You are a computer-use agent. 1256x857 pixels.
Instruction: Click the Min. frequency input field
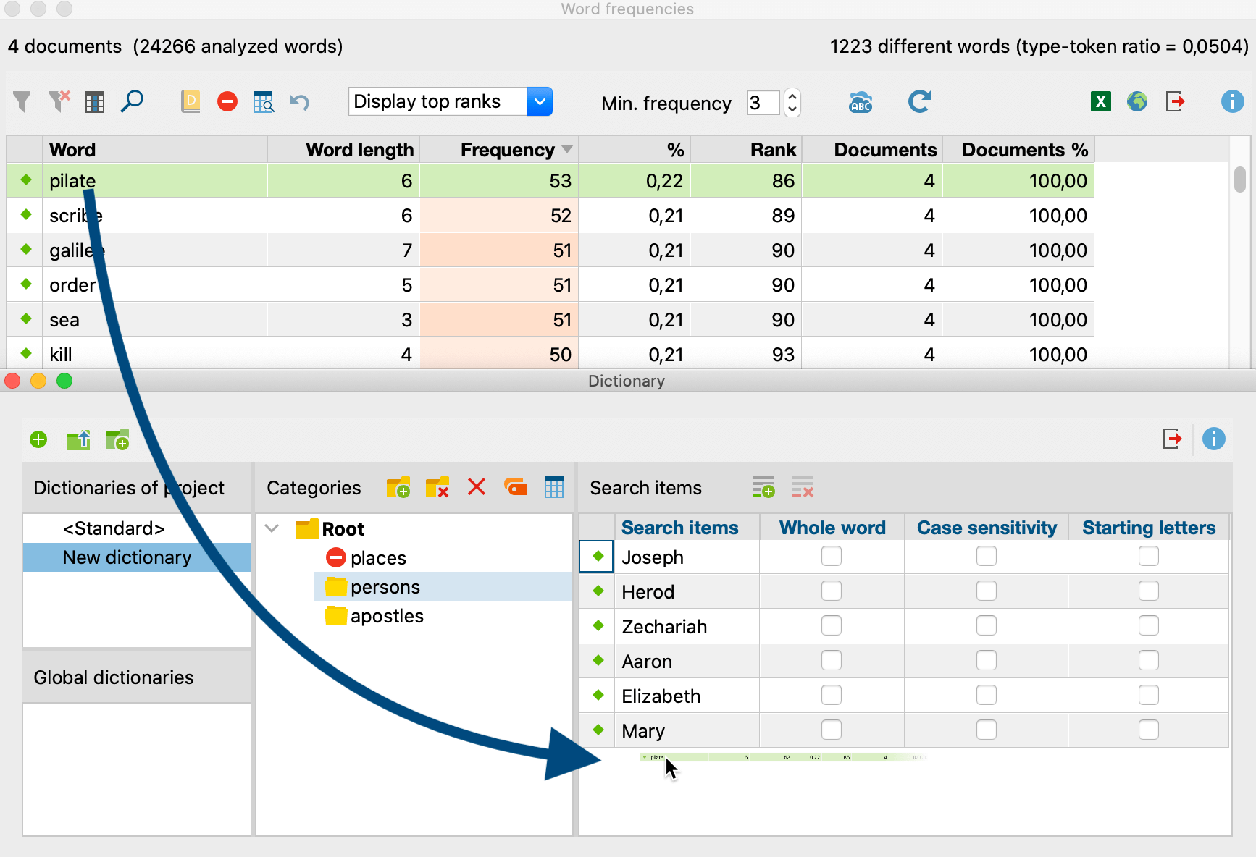tap(763, 102)
